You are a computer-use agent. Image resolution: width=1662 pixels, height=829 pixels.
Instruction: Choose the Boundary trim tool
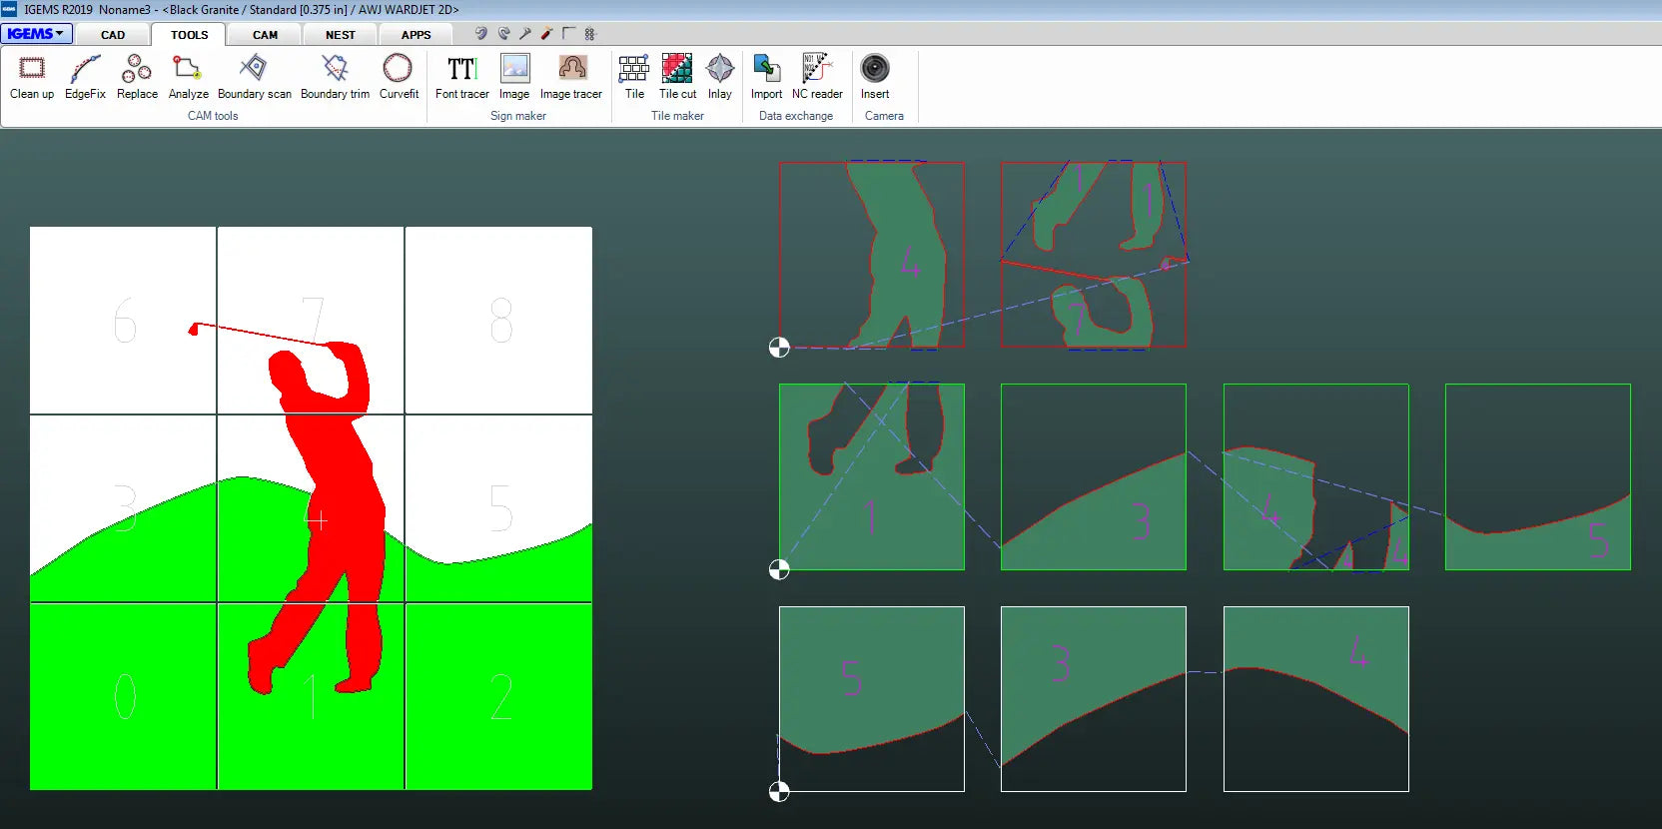[335, 77]
